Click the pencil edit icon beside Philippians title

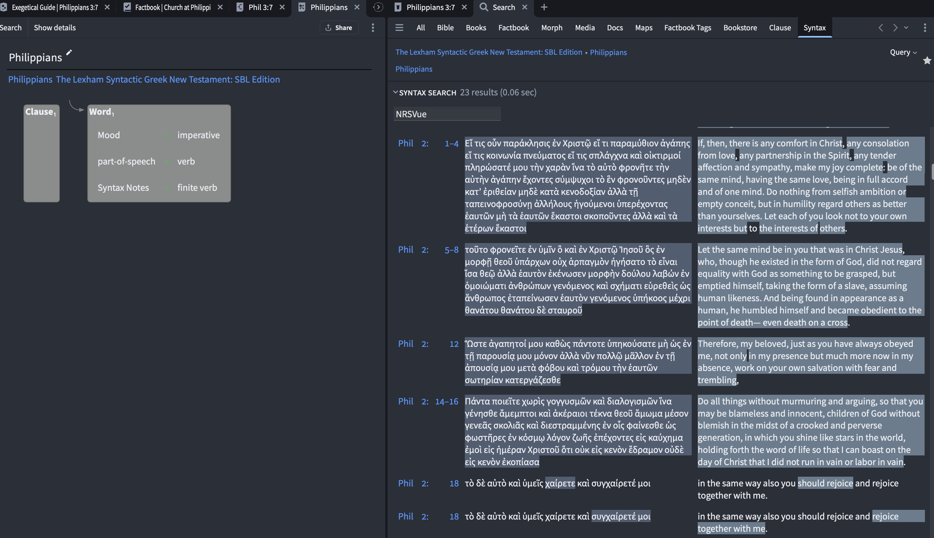(x=69, y=53)
